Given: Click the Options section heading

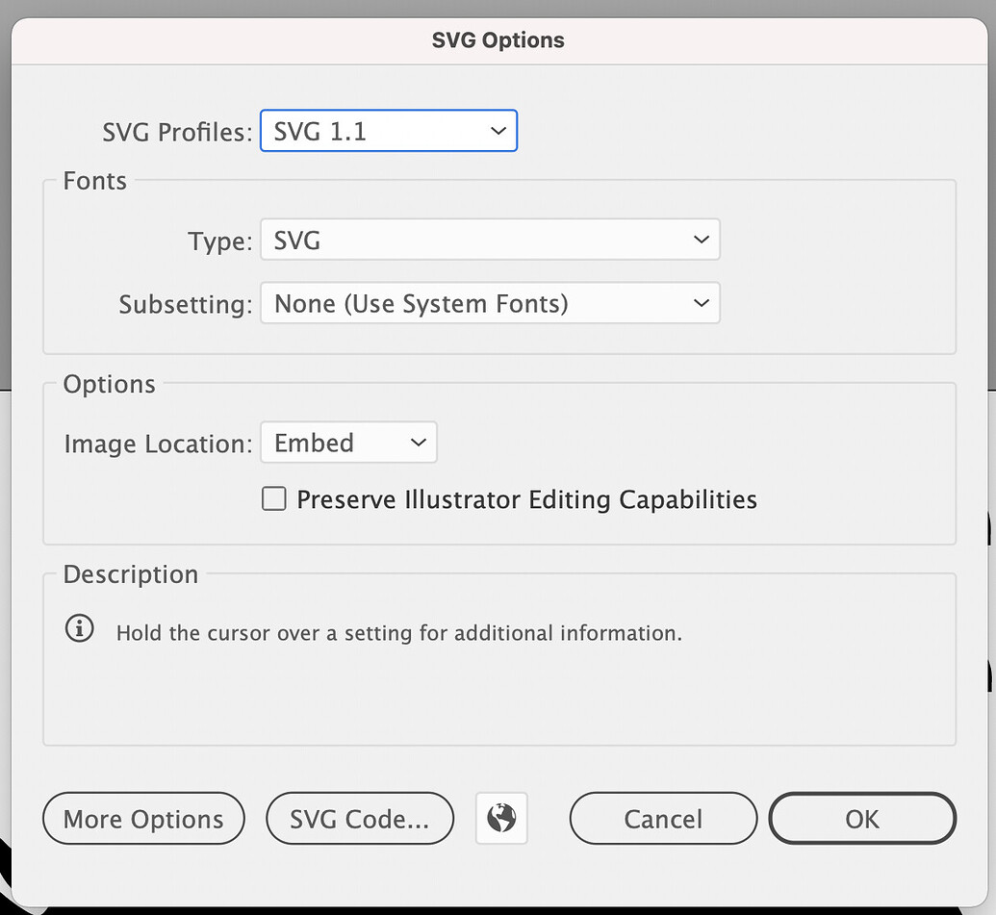Looking at the screenshot, I should [x=109, y=383].
